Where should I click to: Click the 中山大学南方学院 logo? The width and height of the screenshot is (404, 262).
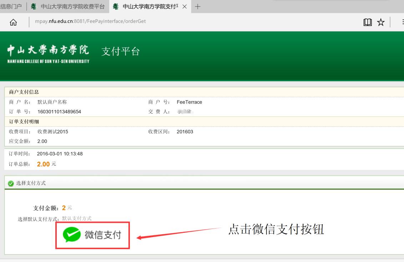[x=48, y=54]
